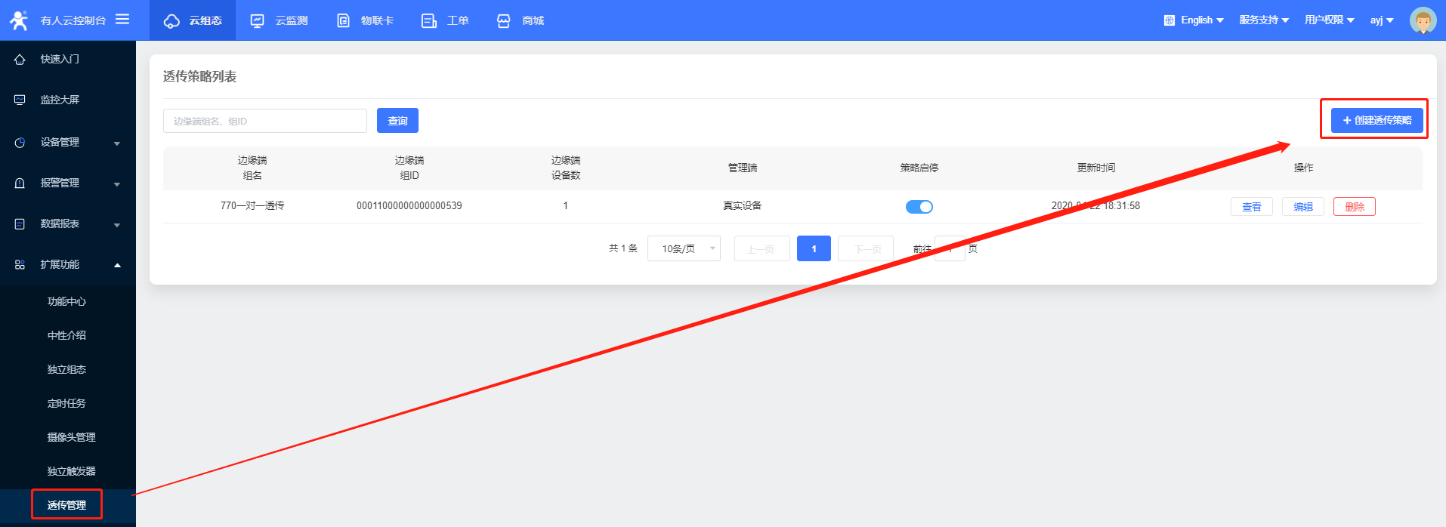Open the 10条/页 page size dropdown
The image size is (1446, 527).
tap(684, 248)
